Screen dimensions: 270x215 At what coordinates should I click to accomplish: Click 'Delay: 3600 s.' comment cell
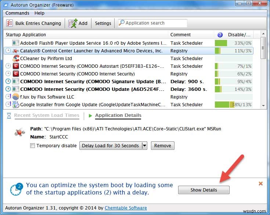point(189,89)
